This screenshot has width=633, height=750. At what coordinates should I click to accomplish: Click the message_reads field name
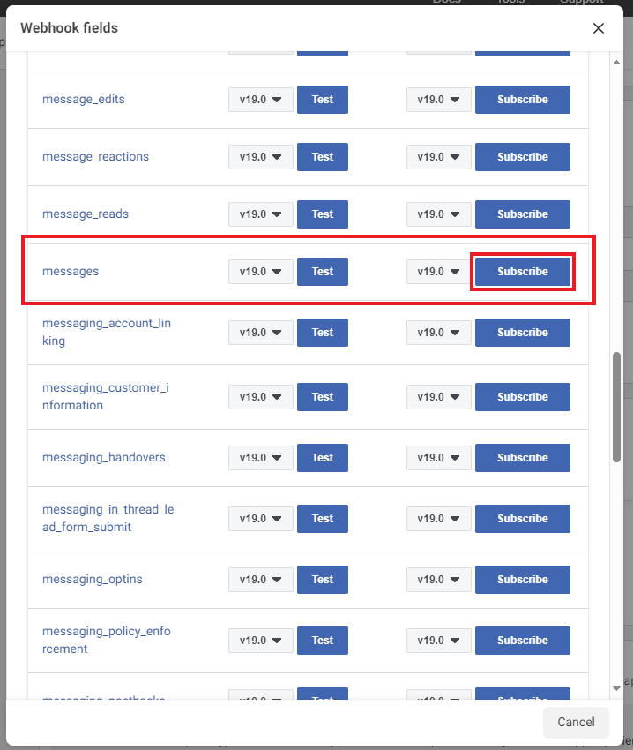pos(85,214)
